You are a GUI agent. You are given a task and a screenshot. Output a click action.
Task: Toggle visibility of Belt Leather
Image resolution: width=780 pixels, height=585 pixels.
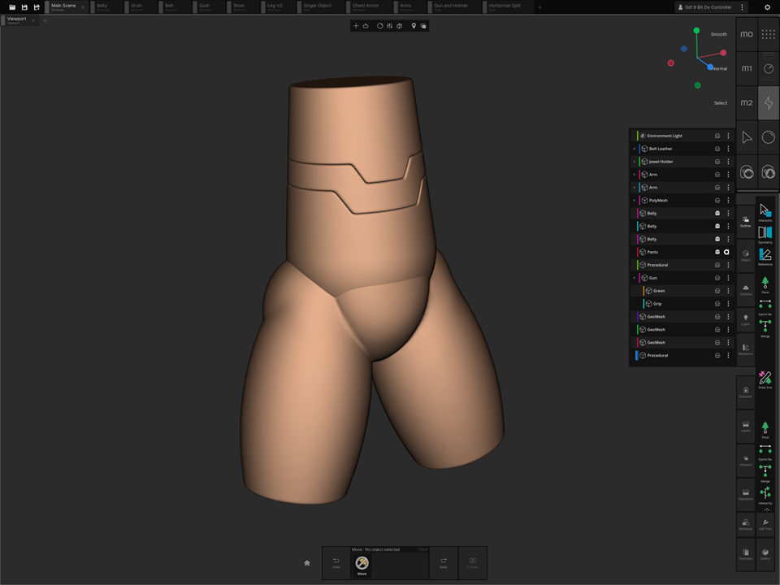pos(717,149)
